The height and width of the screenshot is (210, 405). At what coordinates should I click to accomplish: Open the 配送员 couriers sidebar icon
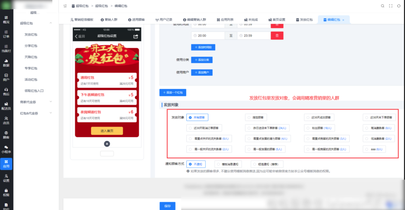pos(6,106)
